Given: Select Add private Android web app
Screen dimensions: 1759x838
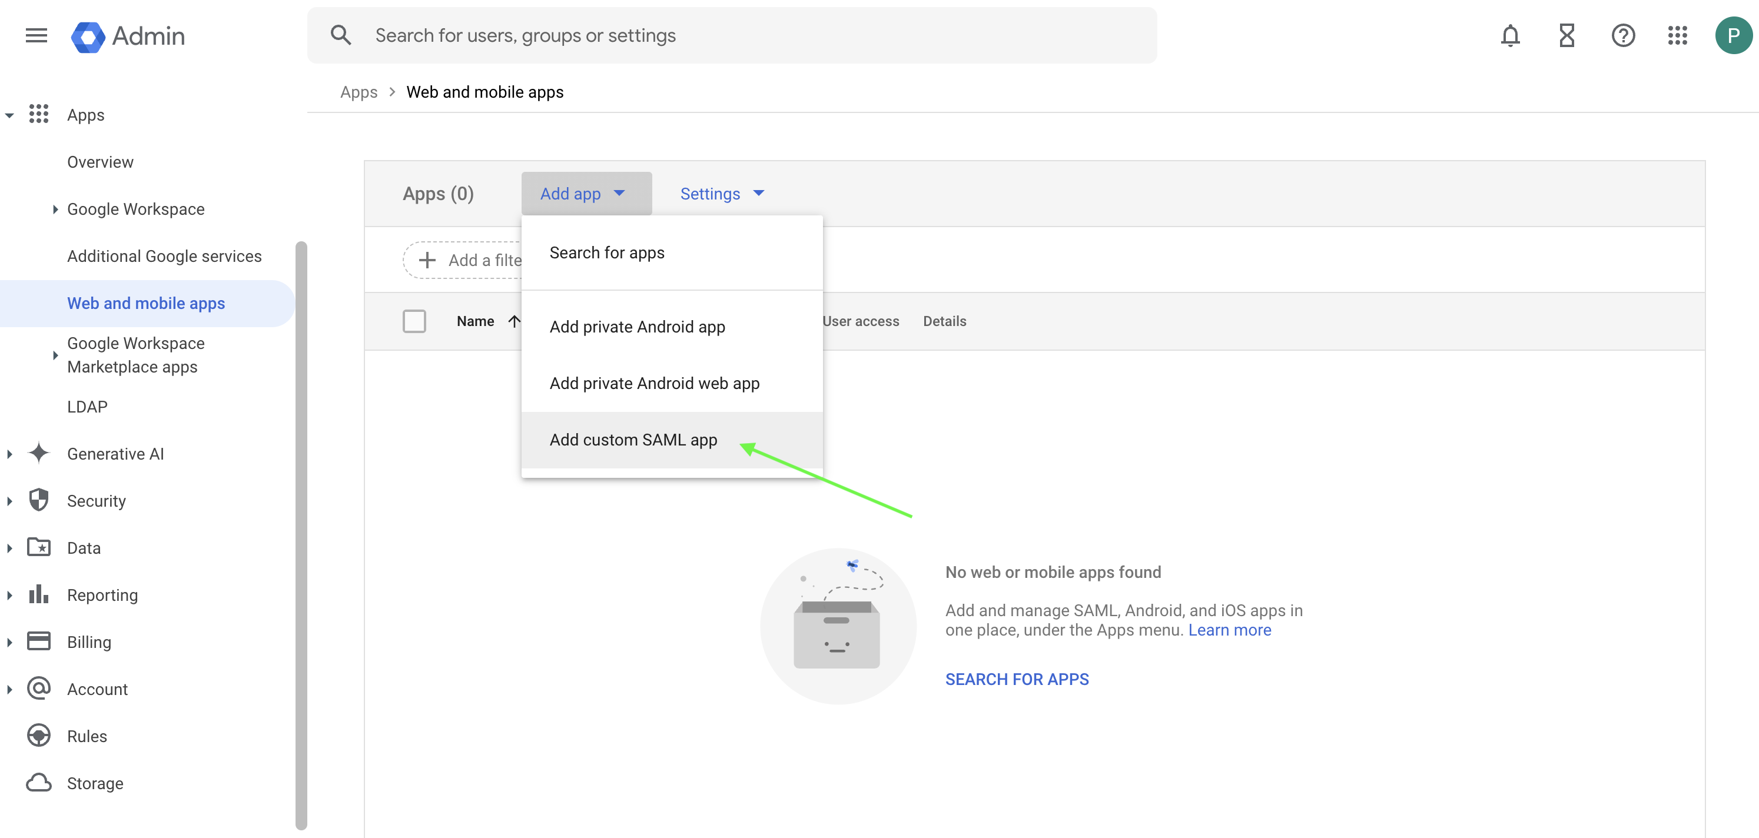Looking at the screenshot, I should click(654, 384).
